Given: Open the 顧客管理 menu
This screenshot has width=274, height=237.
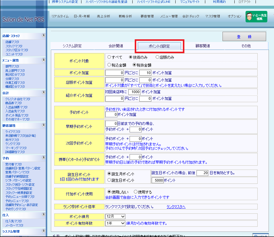Looking at the screenshot, I should pyautogui.click(x=147, y=16).
